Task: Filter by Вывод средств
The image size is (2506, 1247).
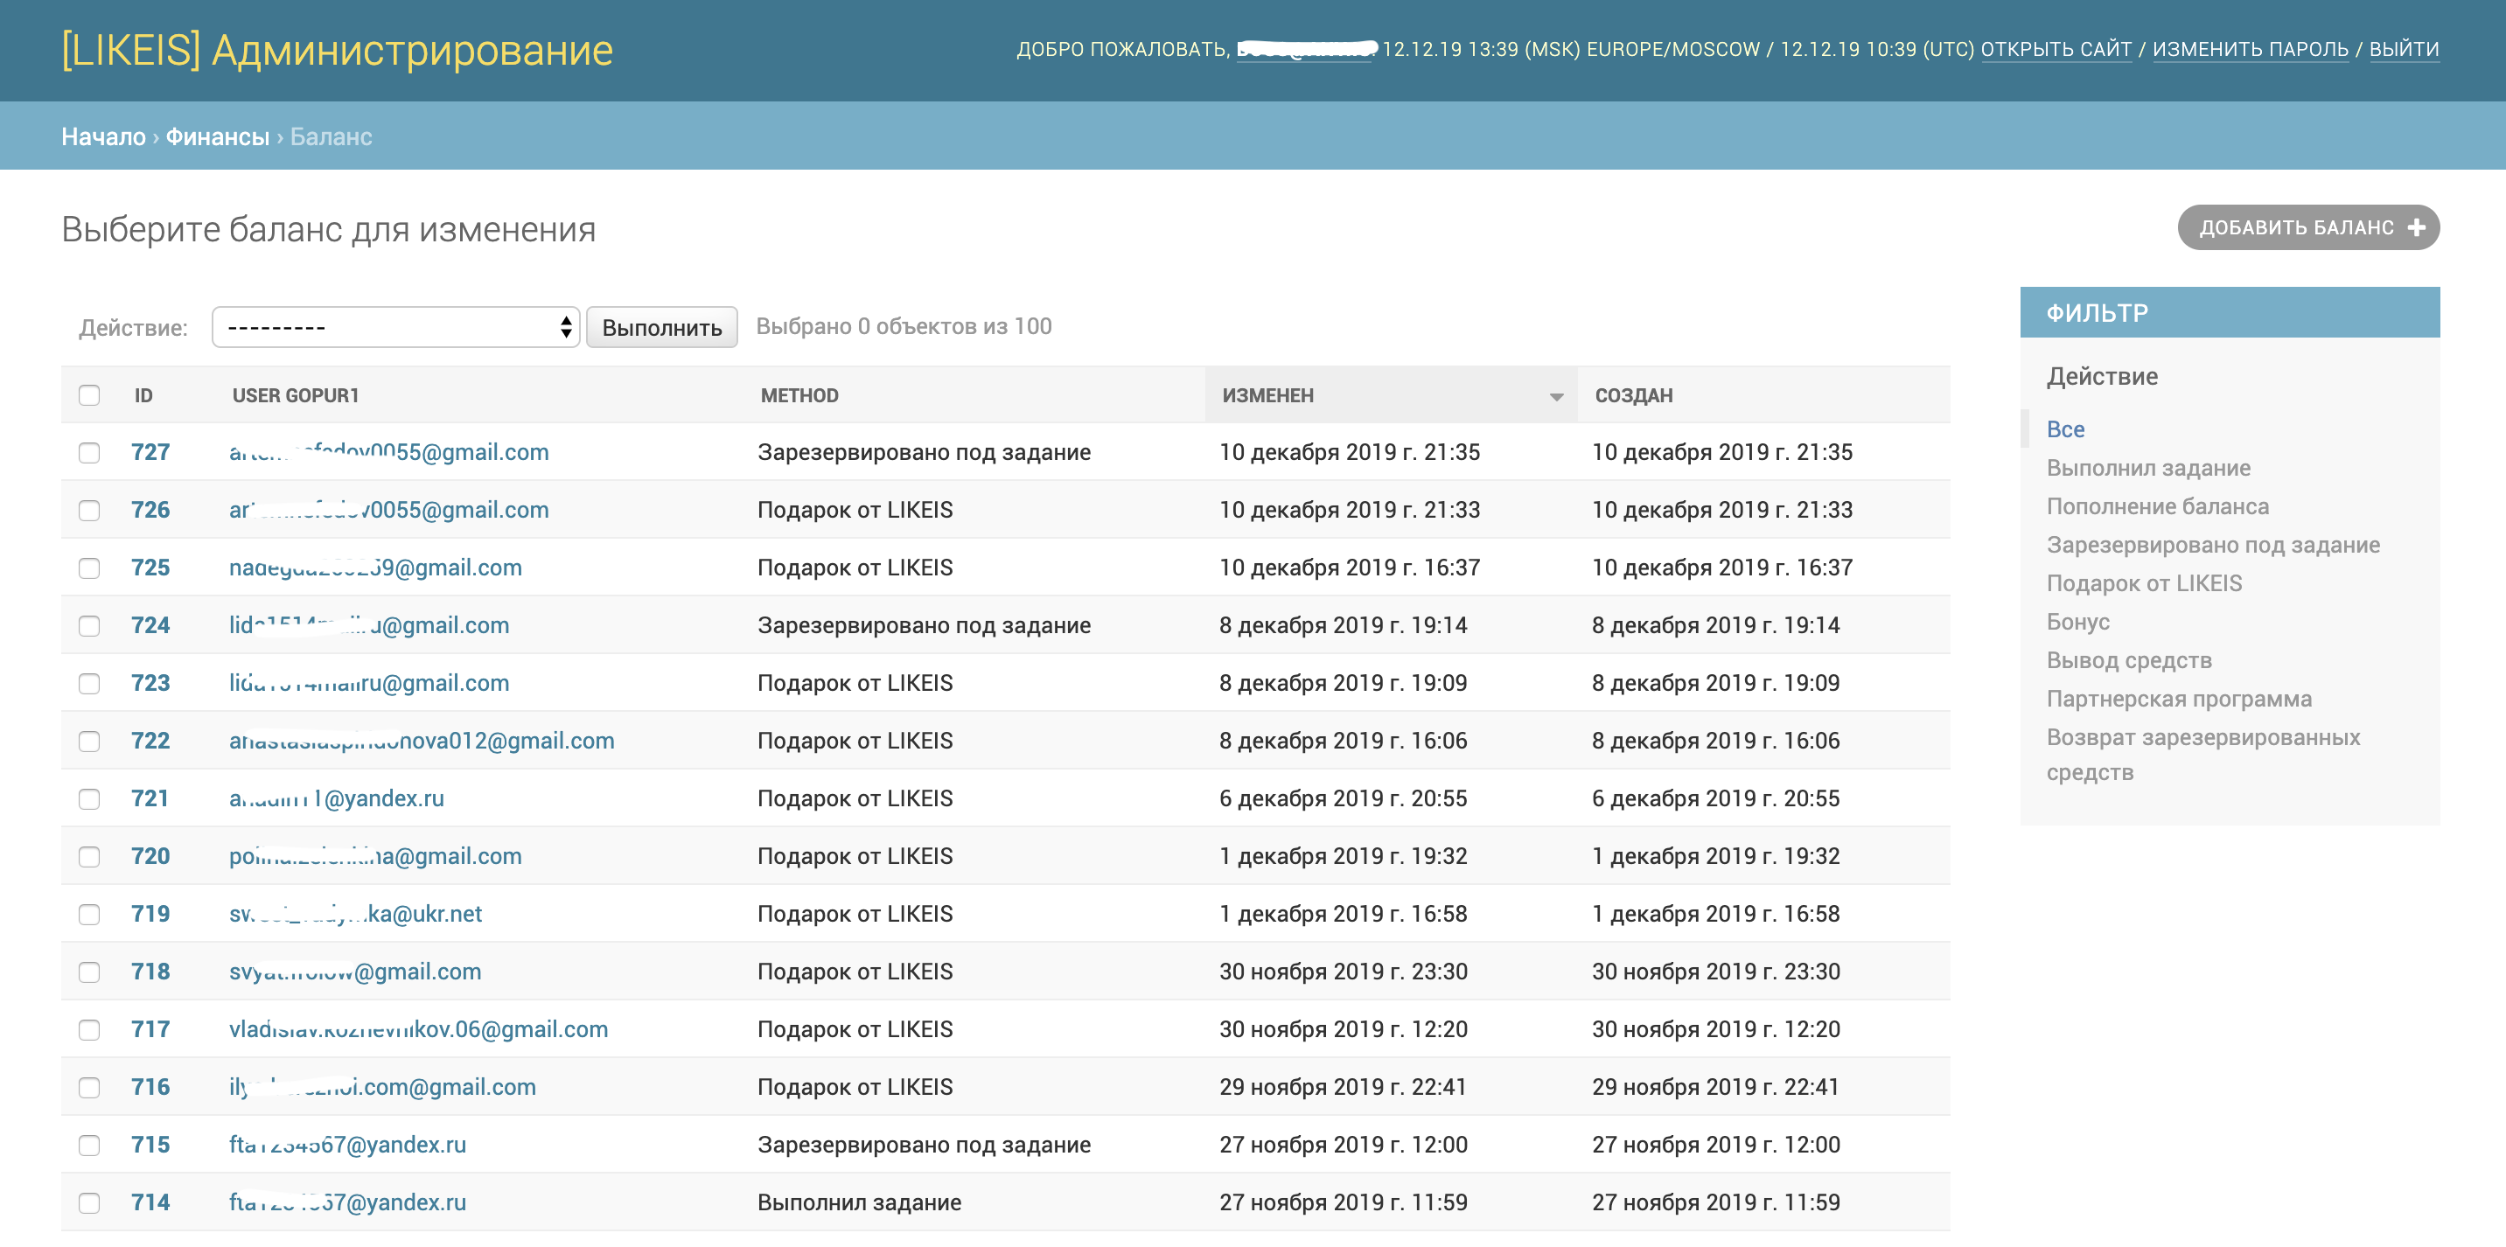Action: pos(2128,660)
